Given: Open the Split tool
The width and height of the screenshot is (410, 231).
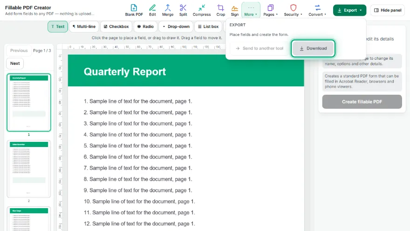Looking at the screenshot, I should (183, 10).
